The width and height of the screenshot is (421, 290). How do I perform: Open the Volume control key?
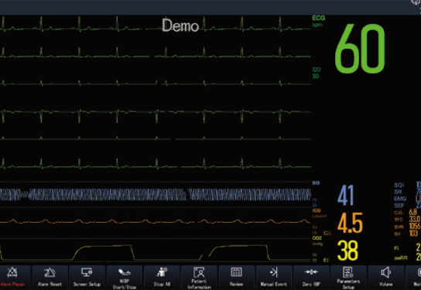tap(386, 278)
